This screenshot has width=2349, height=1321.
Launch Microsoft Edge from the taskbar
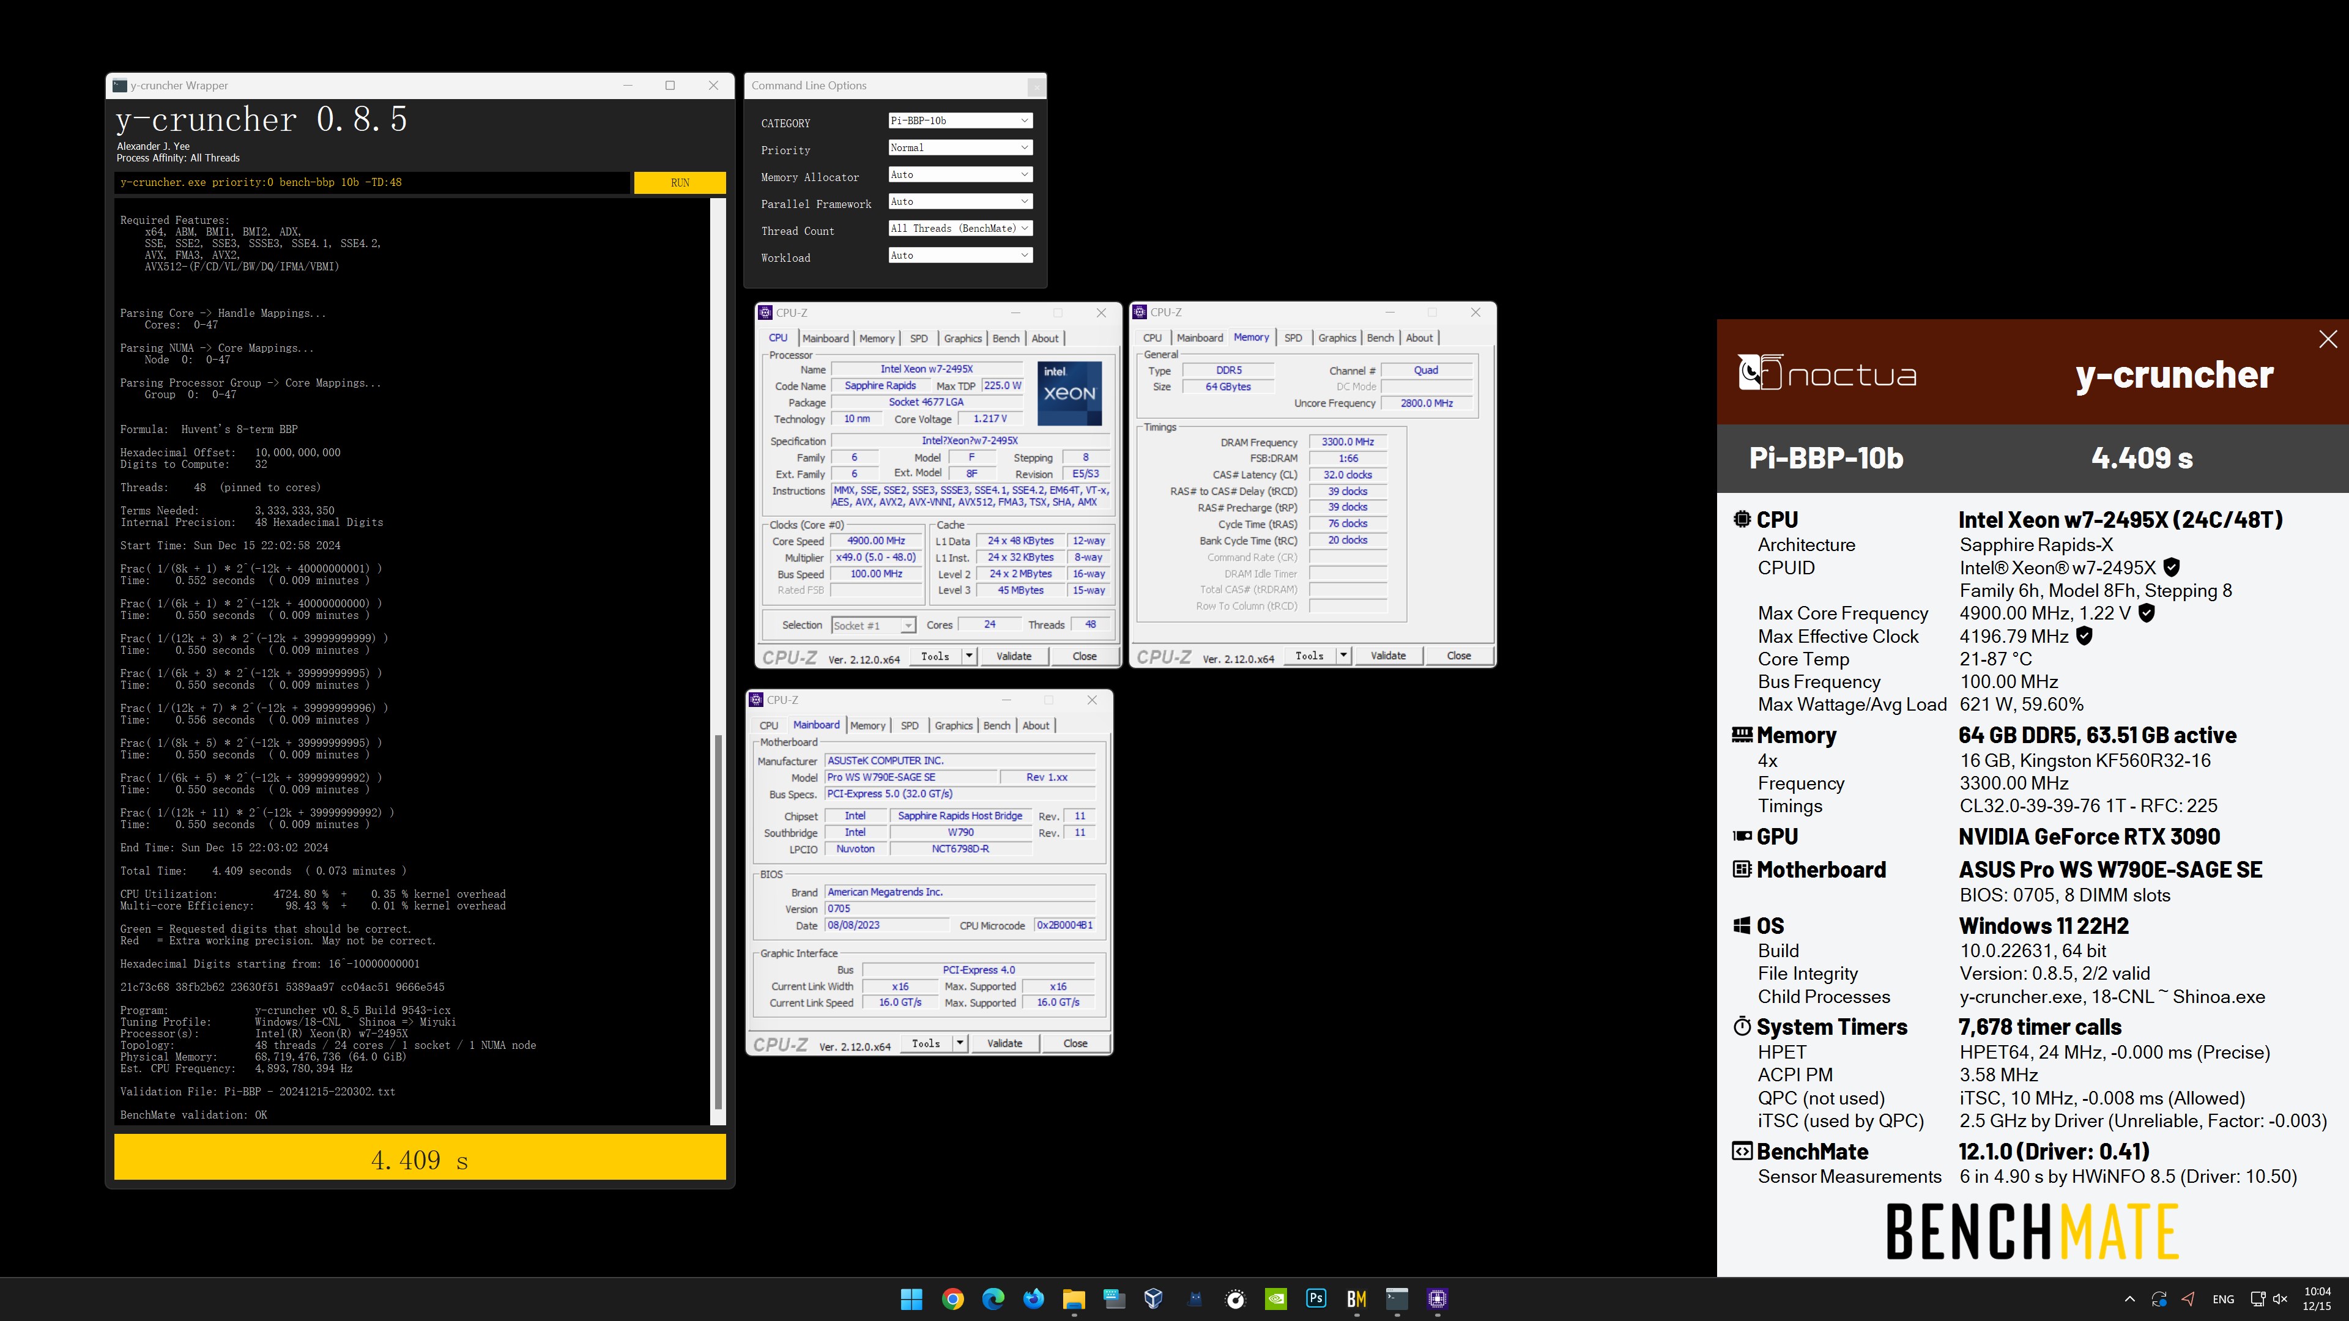point(993,1299)
